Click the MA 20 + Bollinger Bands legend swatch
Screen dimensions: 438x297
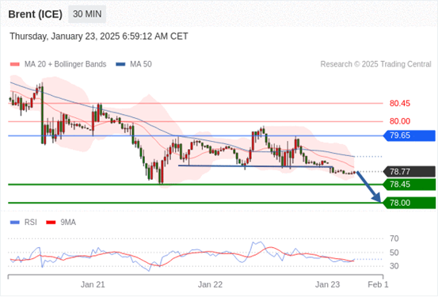(x=15, y=64)
